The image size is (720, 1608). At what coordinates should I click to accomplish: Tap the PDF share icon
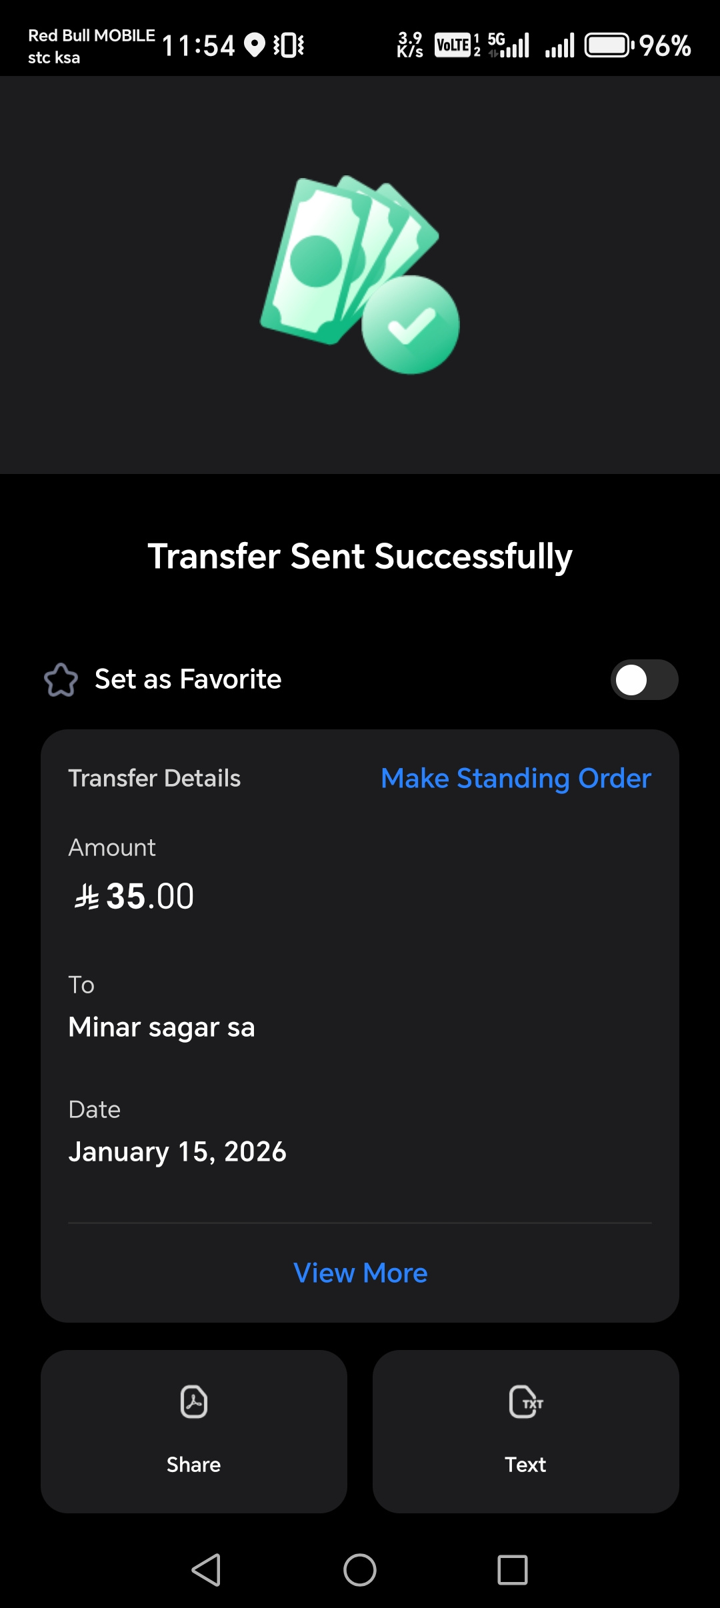[193, 1401]
